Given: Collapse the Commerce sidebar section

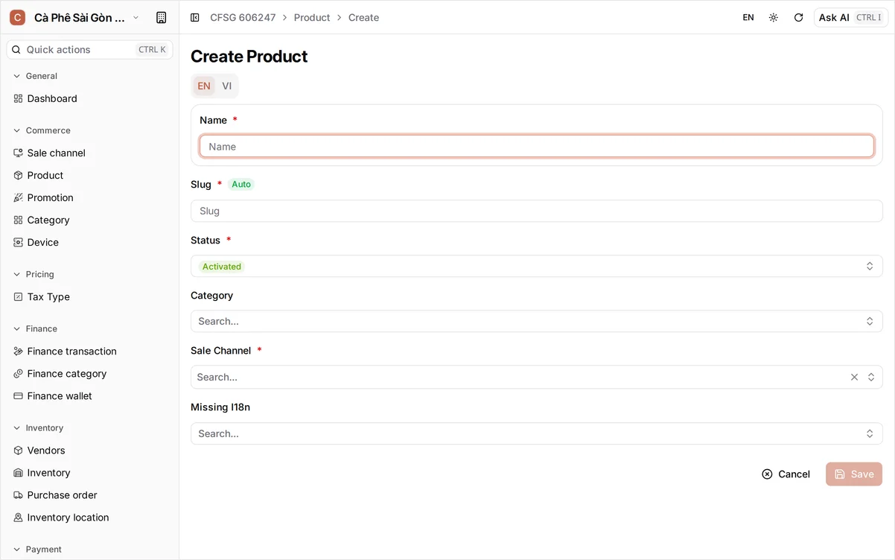Looking at the screenshot, I should coord(42,130).
